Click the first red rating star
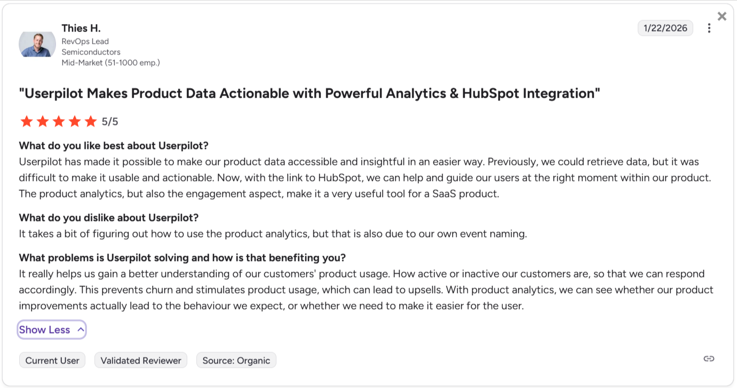737x388 pixels. point(27,121)
